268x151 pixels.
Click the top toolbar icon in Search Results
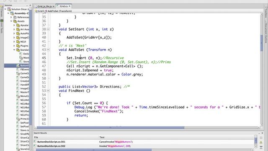point(261,138)
